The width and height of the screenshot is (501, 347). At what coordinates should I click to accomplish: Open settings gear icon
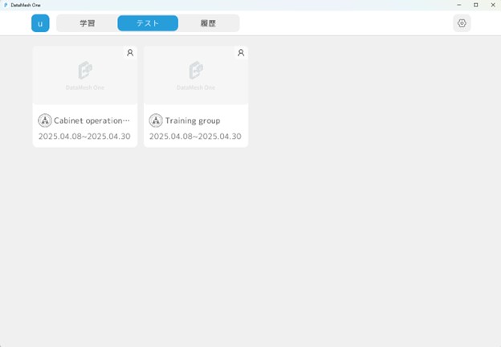pyautogui.click(x=462, y=23)
